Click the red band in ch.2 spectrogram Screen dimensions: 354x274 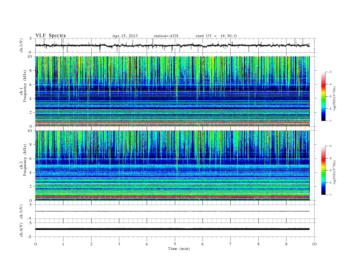tap(172, 197)
